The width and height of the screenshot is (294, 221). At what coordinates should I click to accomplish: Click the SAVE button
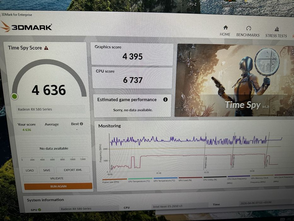click(47, 170)
